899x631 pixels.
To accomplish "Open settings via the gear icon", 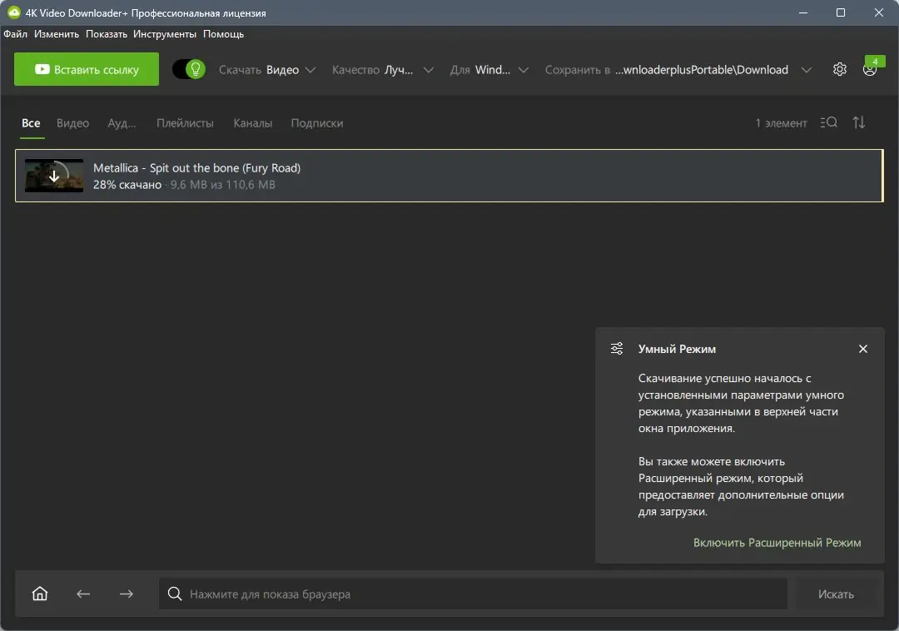I will coord(839,69).
